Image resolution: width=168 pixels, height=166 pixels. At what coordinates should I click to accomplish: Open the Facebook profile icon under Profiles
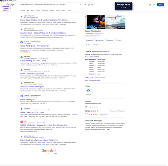click(88, 91)
